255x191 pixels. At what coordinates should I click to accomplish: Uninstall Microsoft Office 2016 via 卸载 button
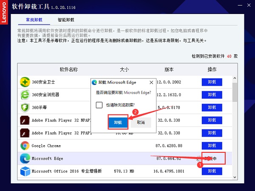(212, 171)
